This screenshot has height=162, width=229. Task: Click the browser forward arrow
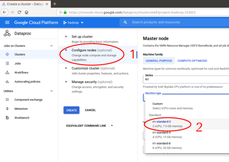[x=12, y=12]
